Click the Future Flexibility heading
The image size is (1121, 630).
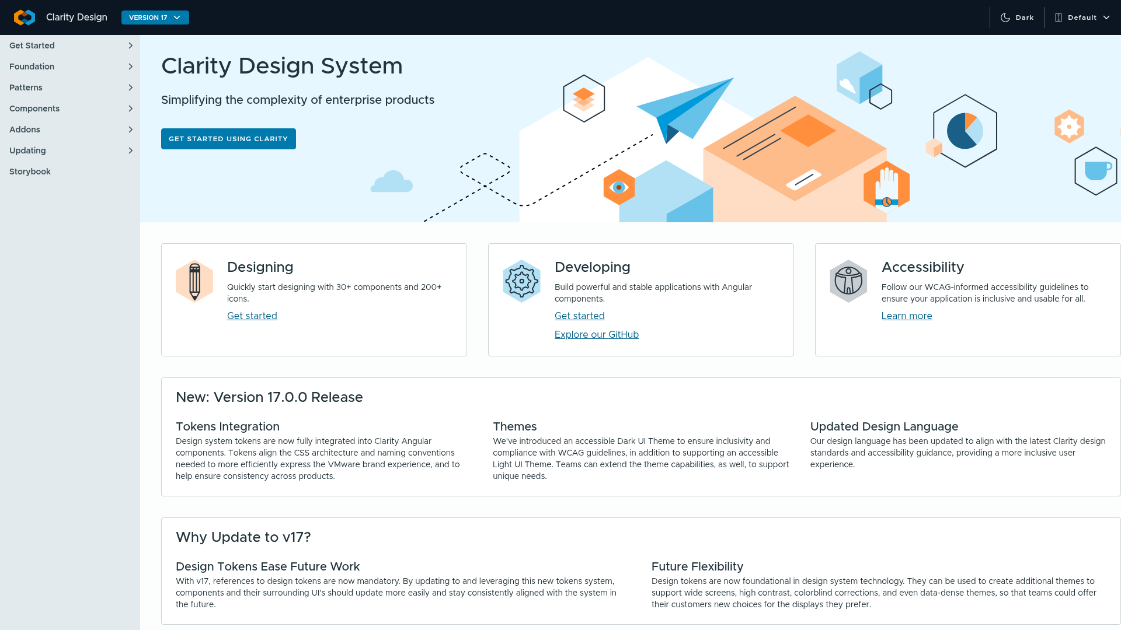point(697,566)
